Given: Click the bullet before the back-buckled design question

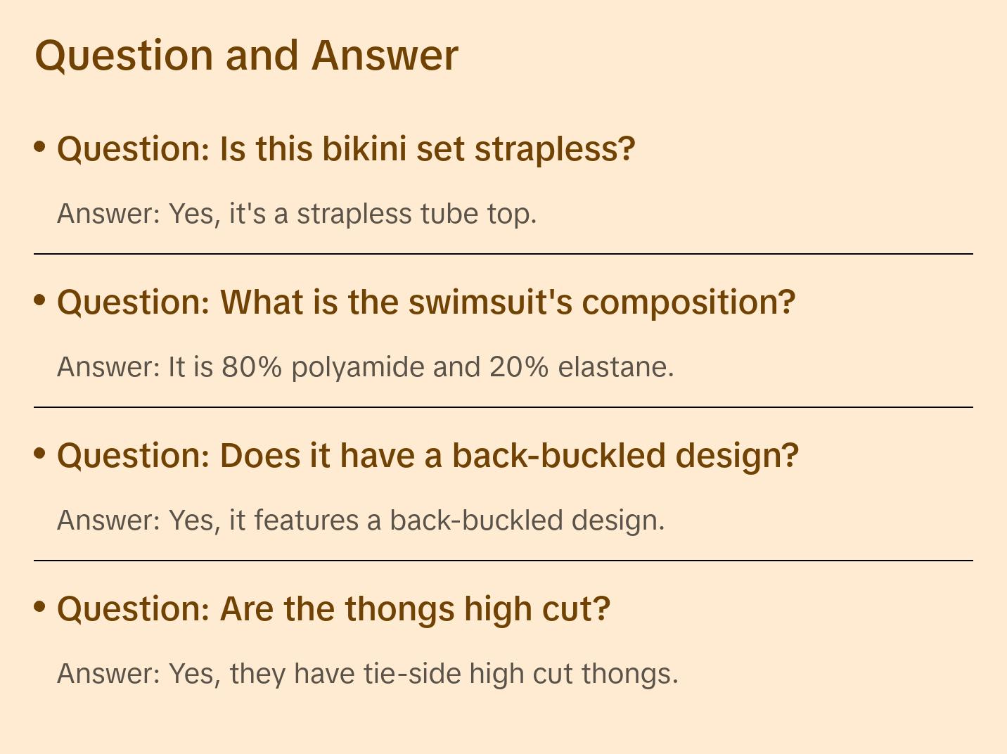Looking at the screenshot, I should coord(40,454).
